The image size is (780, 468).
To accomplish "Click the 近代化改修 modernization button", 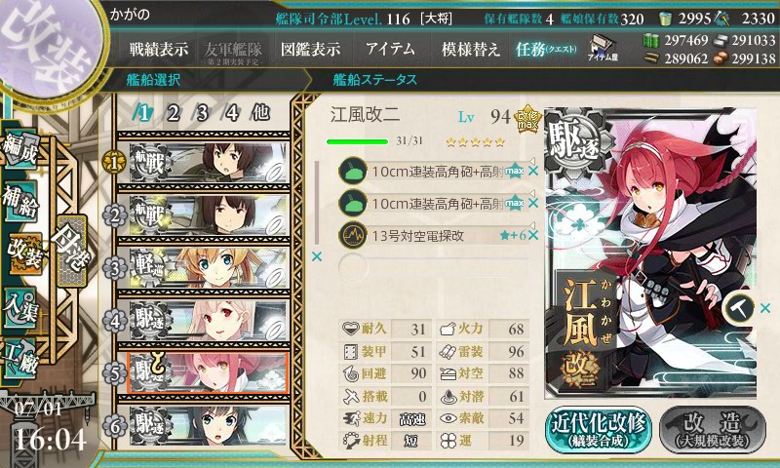I will point(598,430).
